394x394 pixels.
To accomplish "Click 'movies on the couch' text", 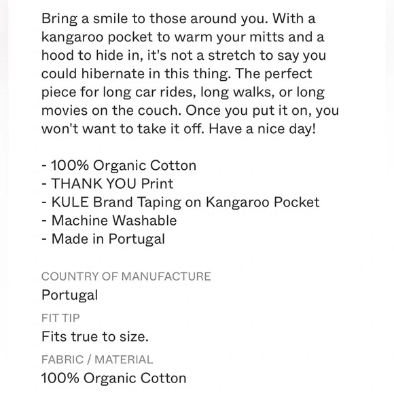I will coord(111,111).
